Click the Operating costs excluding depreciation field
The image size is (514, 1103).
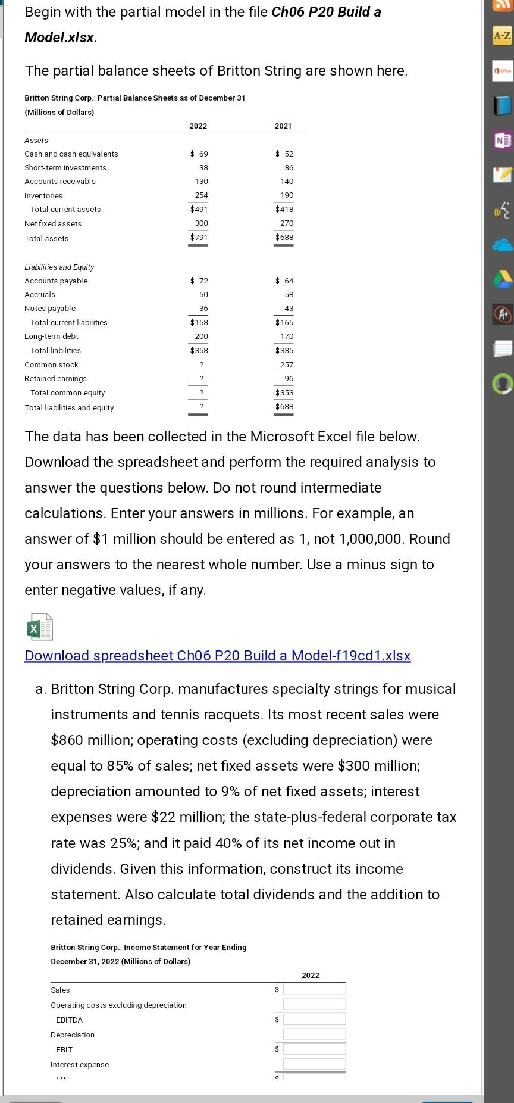[314, 1004]
